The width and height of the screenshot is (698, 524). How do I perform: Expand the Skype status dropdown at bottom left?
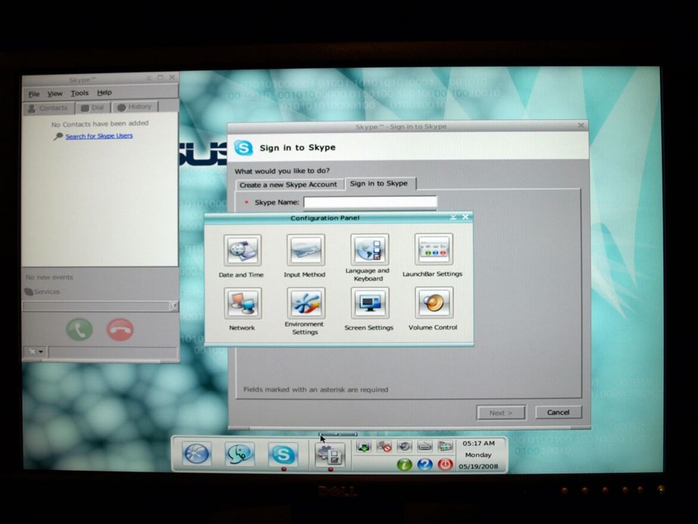(36, 351)
